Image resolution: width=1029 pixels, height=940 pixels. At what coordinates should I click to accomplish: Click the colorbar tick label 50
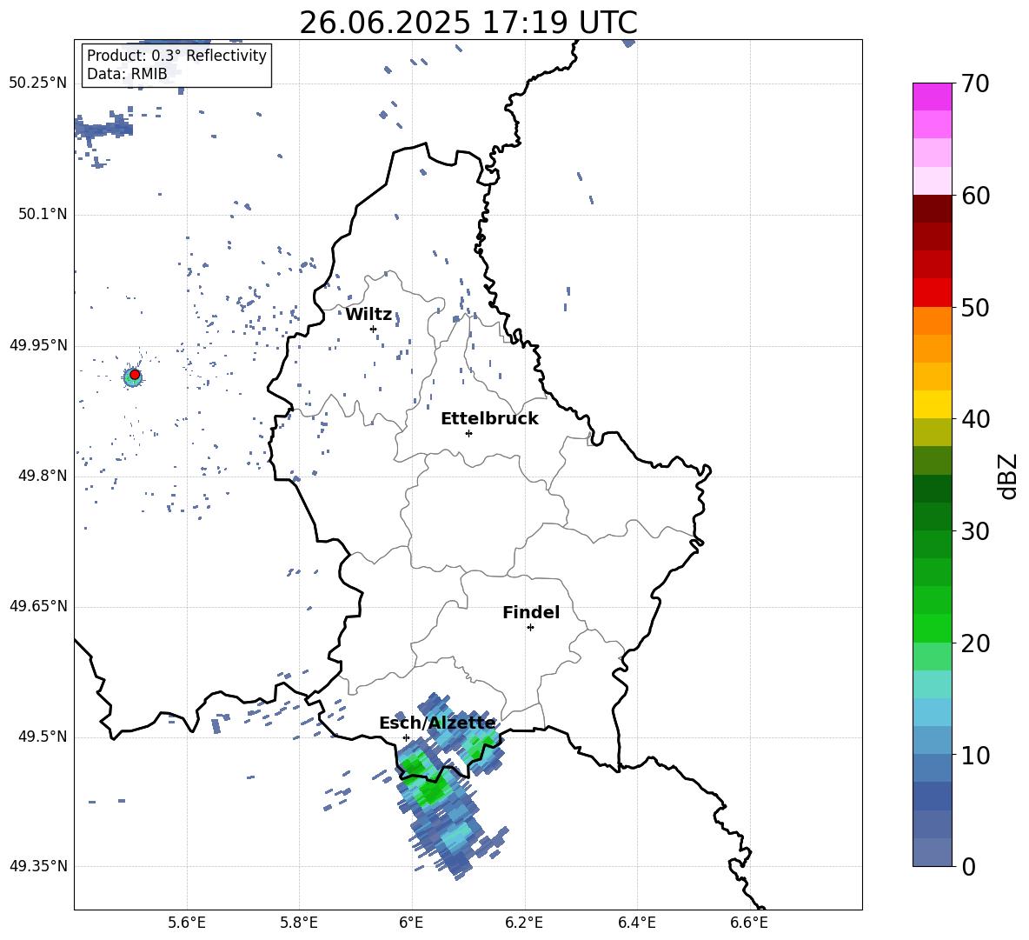(x=976, y=308)
